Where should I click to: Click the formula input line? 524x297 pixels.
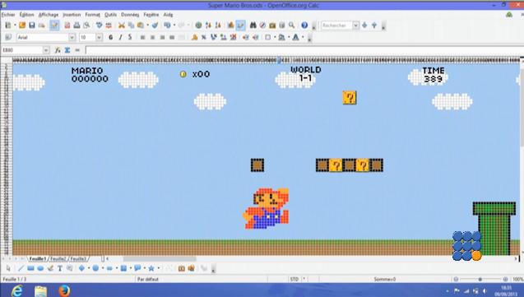(x=304, y=50)
